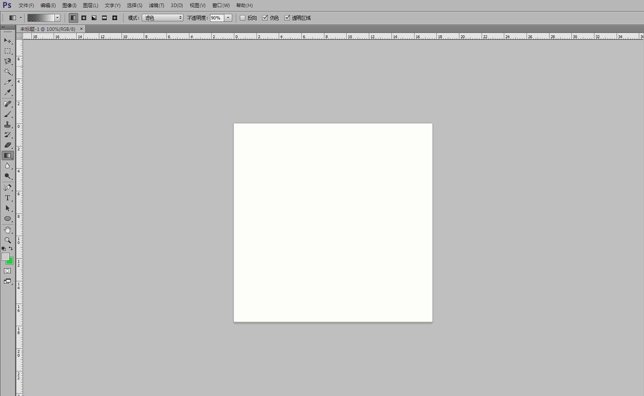Screen dimensions: 644x396
Task: Switch to 未标题-1 document tab
Action: point(48,29)
